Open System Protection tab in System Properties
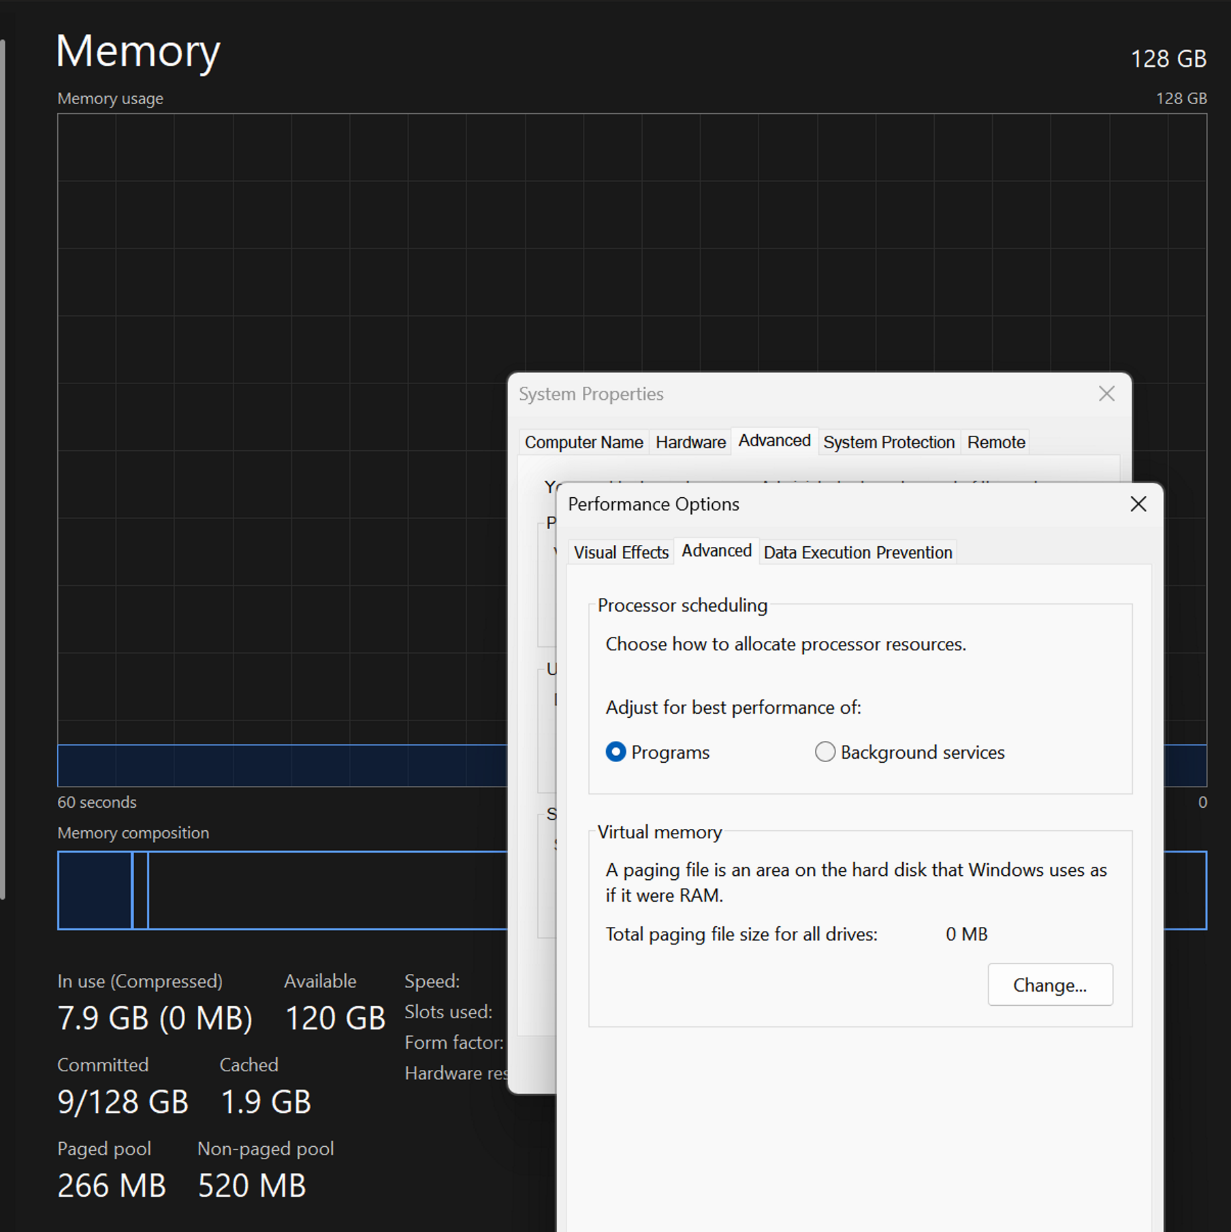Screen dimensions: 1231x1232 click(889, 442)
